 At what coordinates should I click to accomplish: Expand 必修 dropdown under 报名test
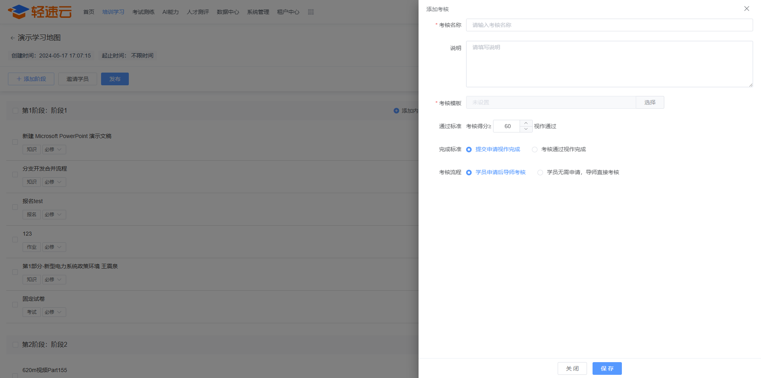[x=54, y=215]
